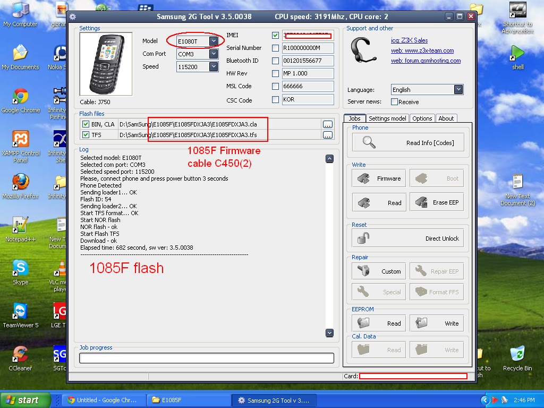Toggle the IMEI checkbox
The height and width of the screenshot is (408, 544).
click(x=276, y=35)
